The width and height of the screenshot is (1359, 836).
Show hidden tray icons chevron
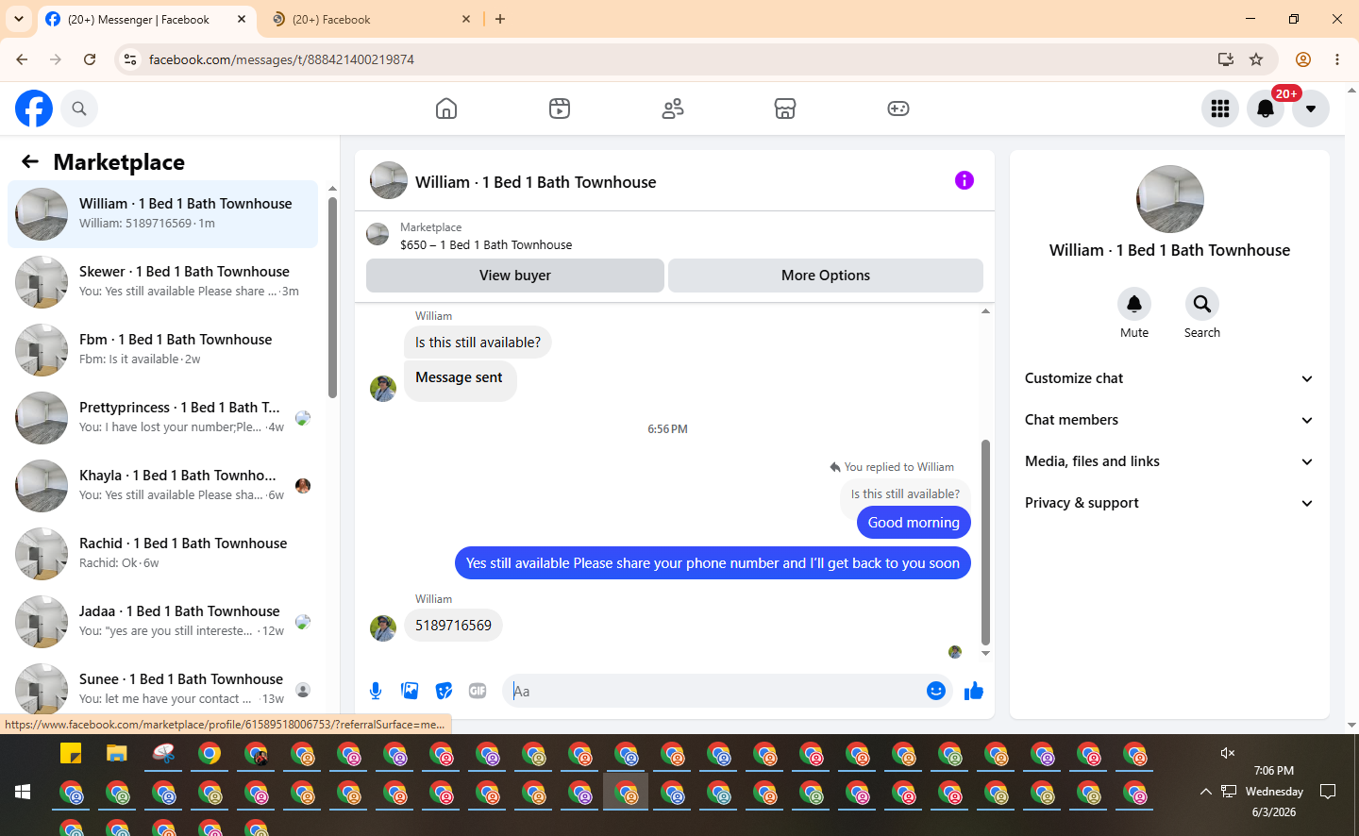[1205, 792]
